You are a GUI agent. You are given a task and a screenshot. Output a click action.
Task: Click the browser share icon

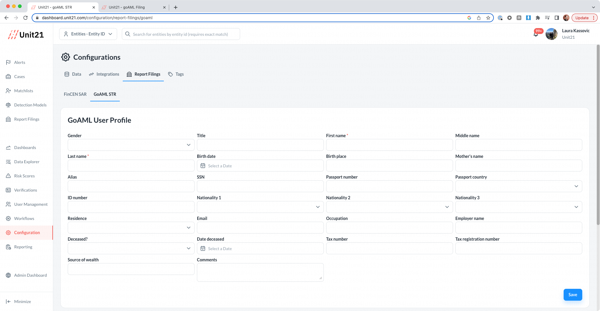[x=479, y=18]
